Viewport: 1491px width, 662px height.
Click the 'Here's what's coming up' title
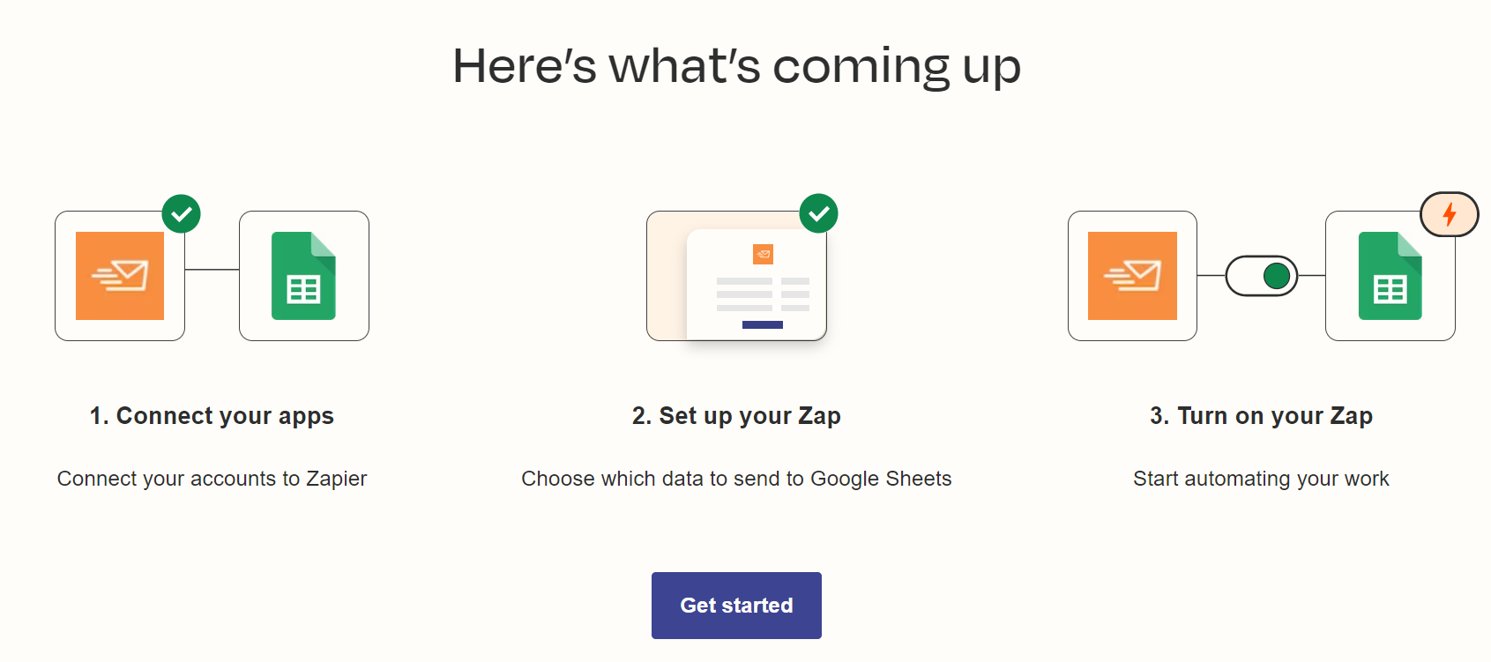[736, 66]
